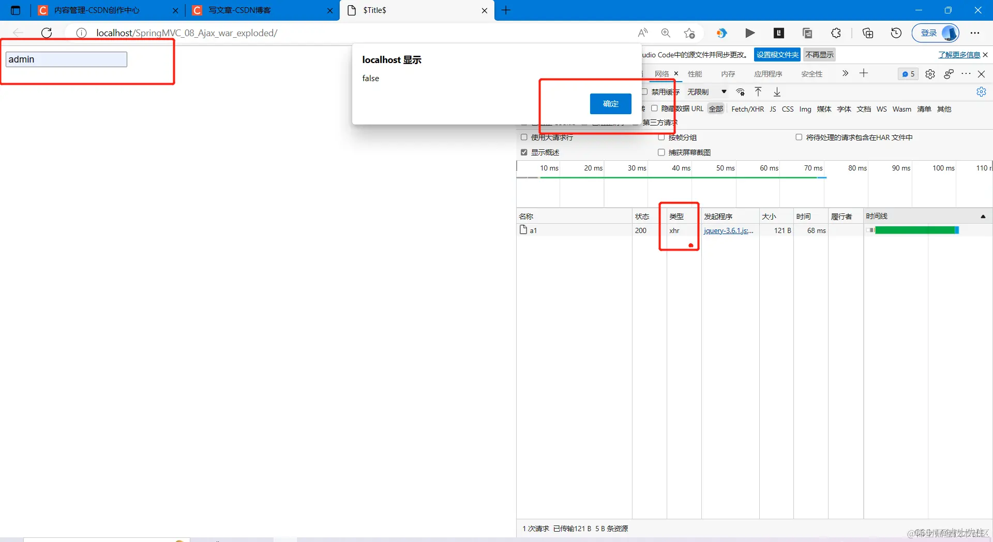Screen dimensions: 993x542
Task: Open DevTools settings gear in tab bar
Action: pyautogui.click(x=930, y=74)
